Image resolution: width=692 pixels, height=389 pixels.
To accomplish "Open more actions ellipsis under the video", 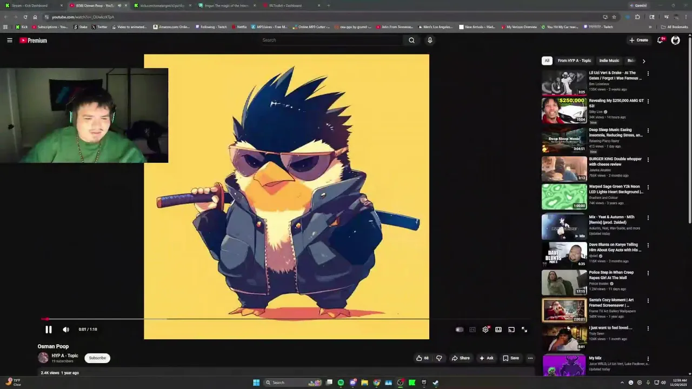I will 530,358.
